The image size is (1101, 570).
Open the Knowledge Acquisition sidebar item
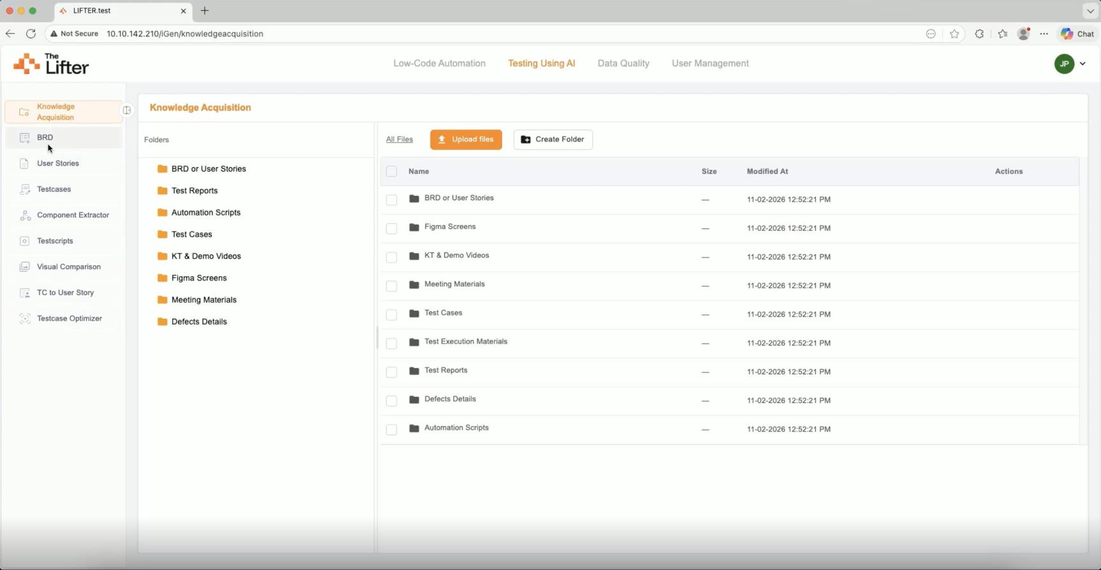pos(63,112)
